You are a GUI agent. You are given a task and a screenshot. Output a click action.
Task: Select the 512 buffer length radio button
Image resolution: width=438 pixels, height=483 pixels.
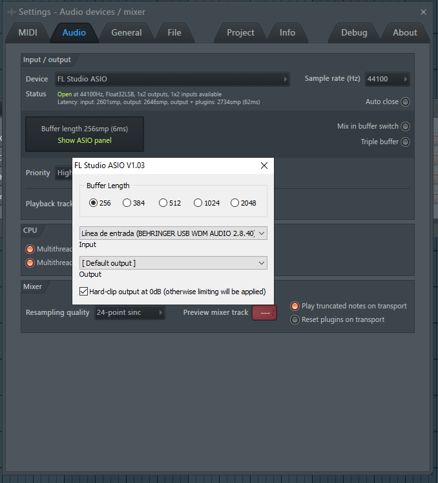click(163, 203)
